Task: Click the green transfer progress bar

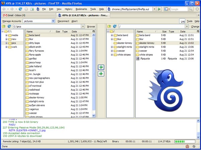Action: (x=185, y=141)
